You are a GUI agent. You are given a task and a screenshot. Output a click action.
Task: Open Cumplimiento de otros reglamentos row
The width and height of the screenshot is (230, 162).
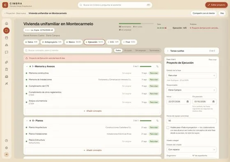click(x=92, y=94)
